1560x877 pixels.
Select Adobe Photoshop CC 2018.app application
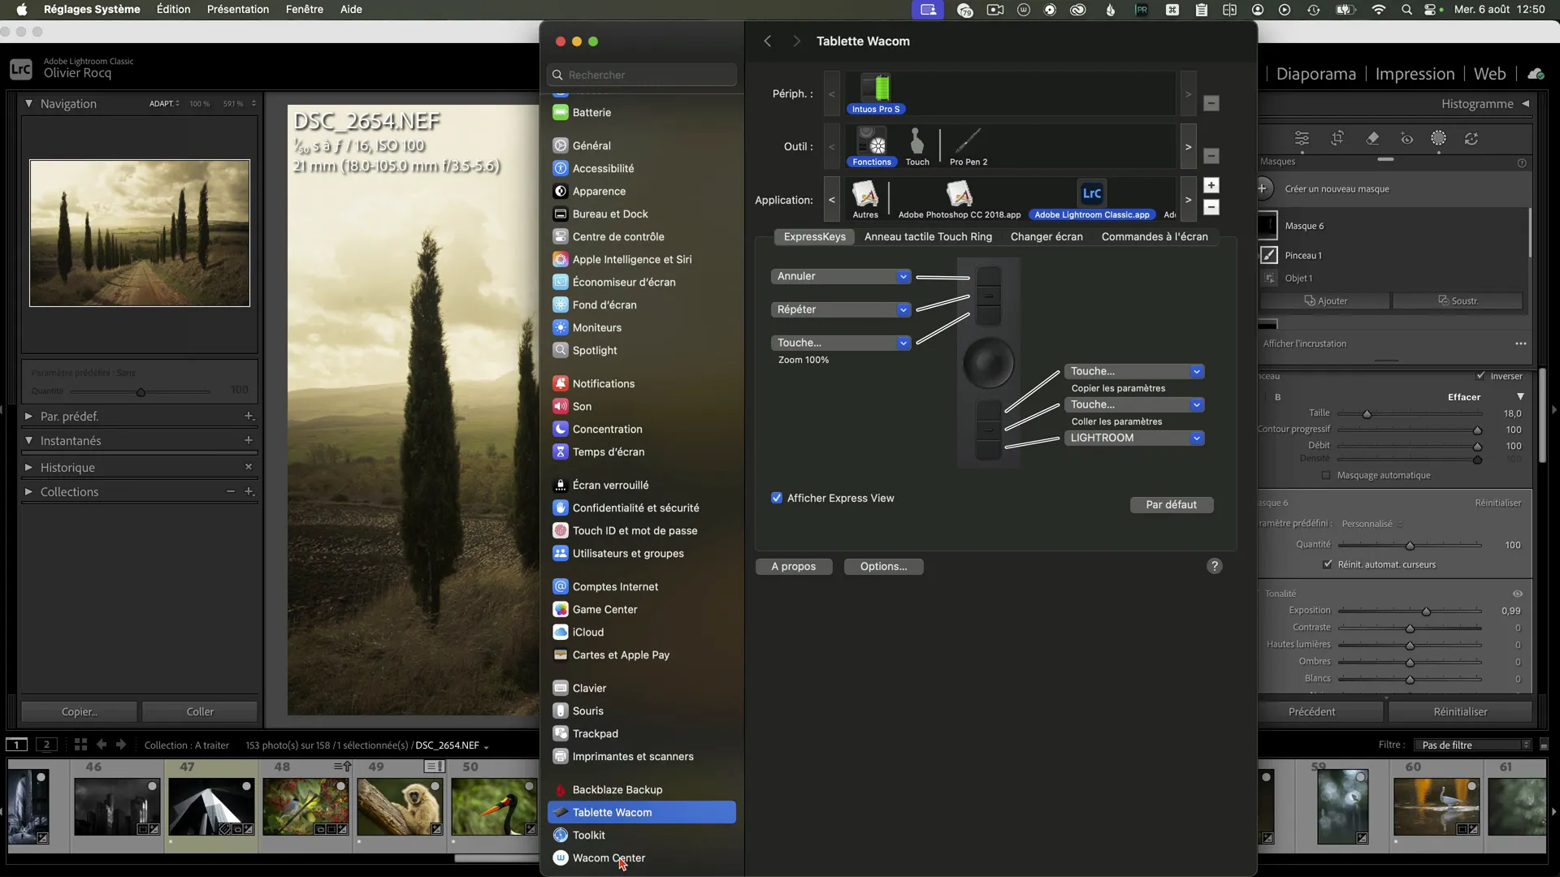[960, 200]
